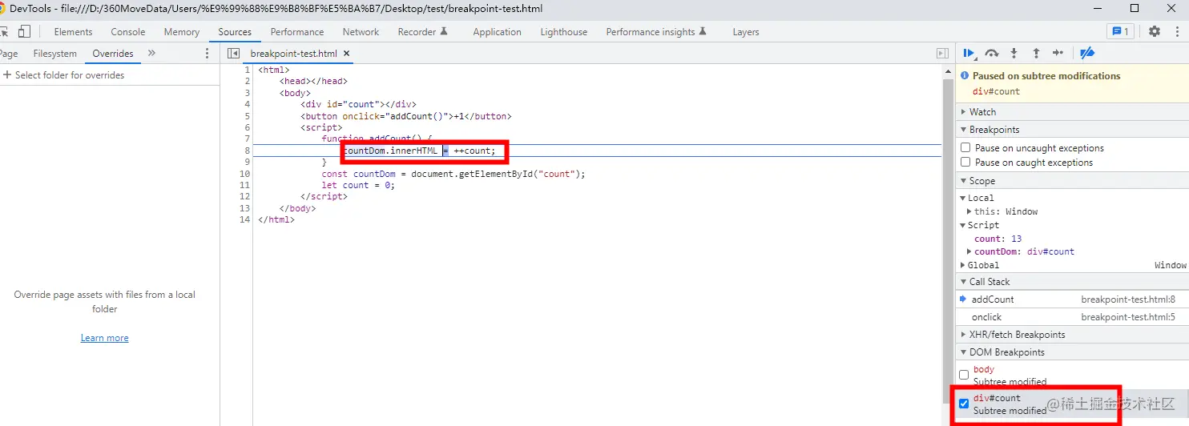
Task: Open Performance insights tab
Action: [657, 32]
